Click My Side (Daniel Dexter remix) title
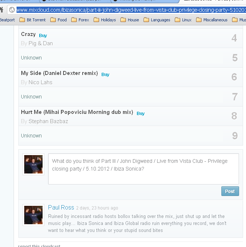 pyautogui.click(x=59, y=73)
